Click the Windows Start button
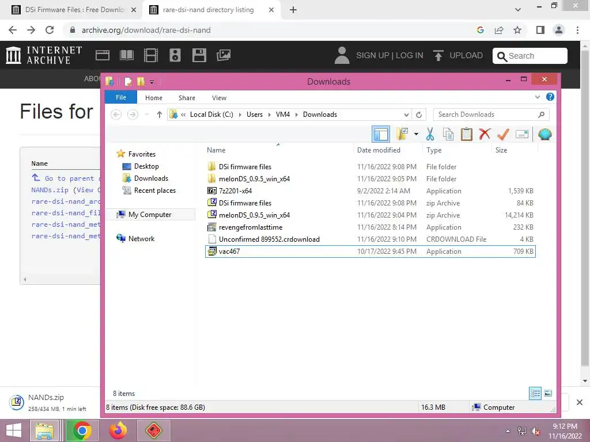The width and height of the screenshot is (590, 442). click(x=14, y=430)
